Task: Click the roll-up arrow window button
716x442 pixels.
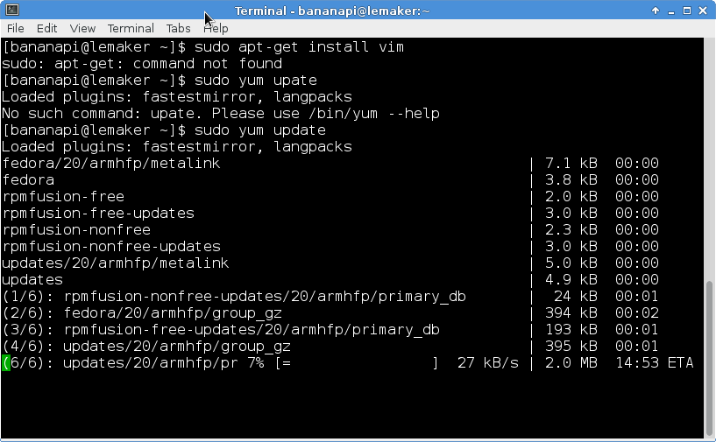Action: pyautogui.click(x=656, y=11)
